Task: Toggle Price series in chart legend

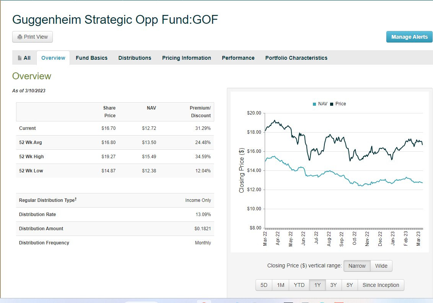Action: pos(338,104)
